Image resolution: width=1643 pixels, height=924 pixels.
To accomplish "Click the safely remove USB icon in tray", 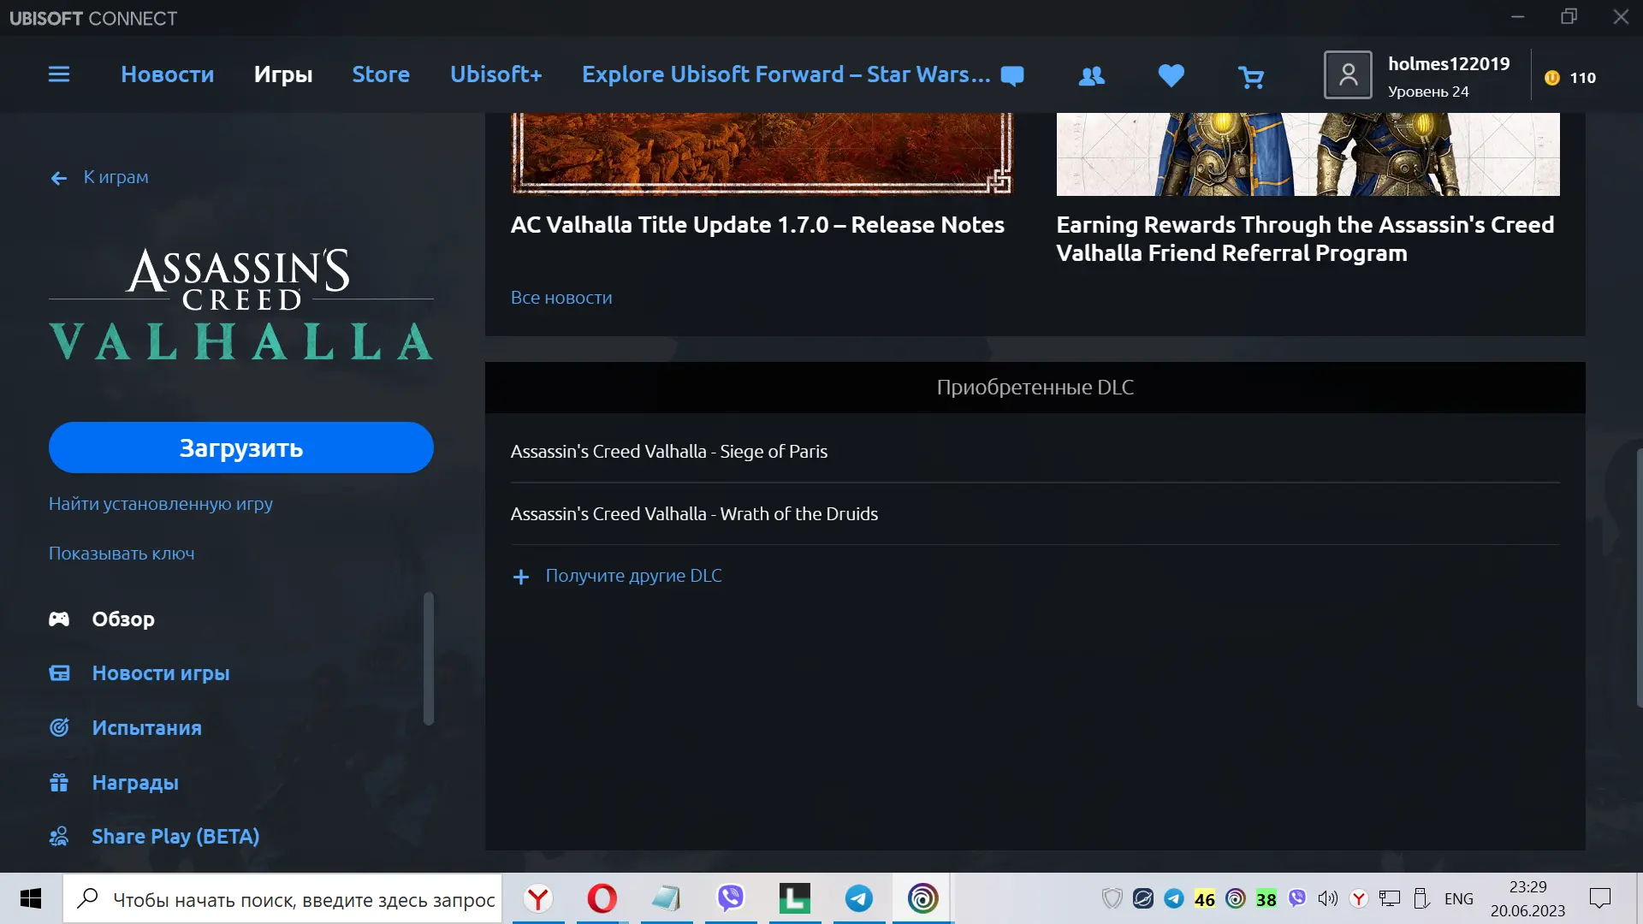I will [x=1421, y=898].
